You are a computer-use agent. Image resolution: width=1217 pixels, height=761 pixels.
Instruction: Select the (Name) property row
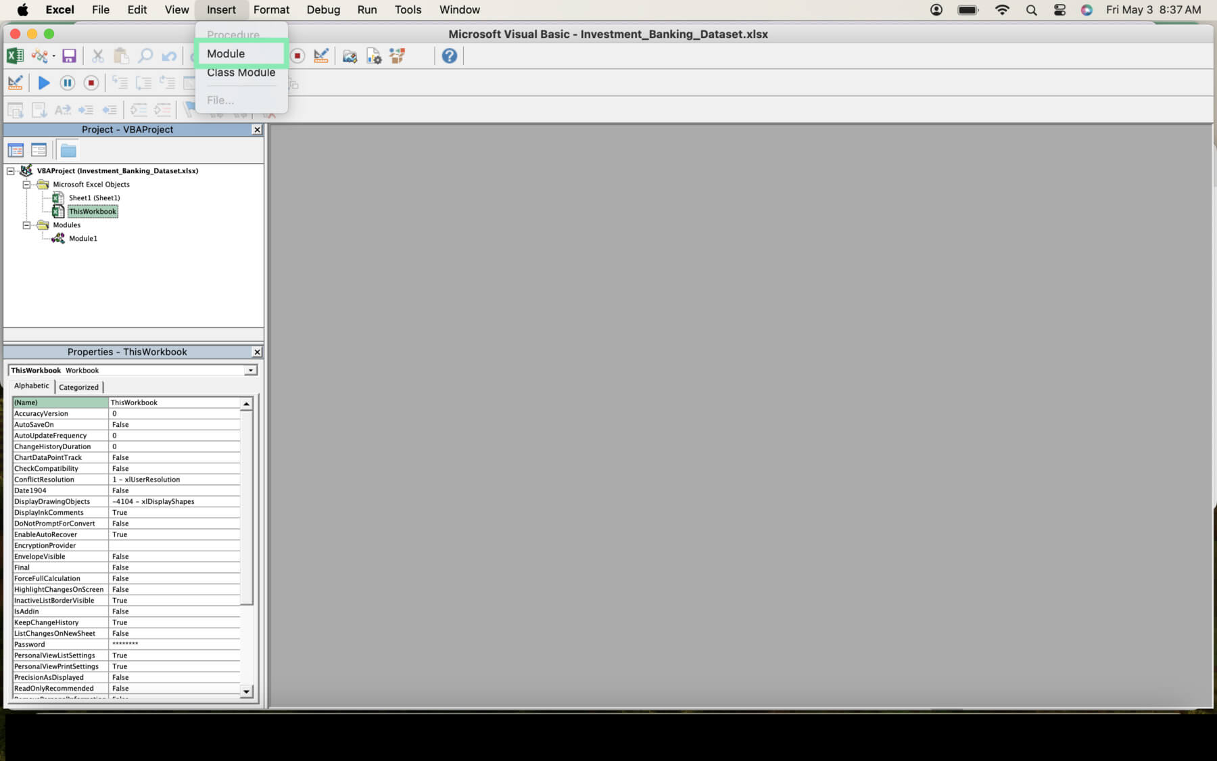(126, 402)
